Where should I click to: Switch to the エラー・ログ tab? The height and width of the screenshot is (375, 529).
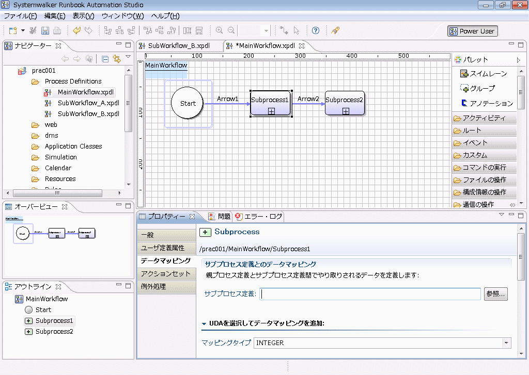[259, 216]
